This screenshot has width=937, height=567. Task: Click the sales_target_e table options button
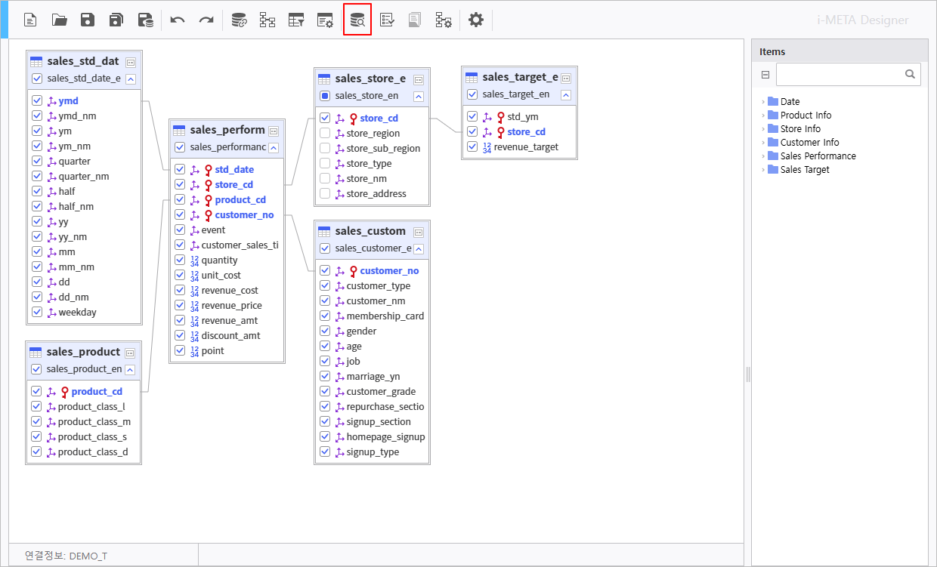click(x=565, y=78)
